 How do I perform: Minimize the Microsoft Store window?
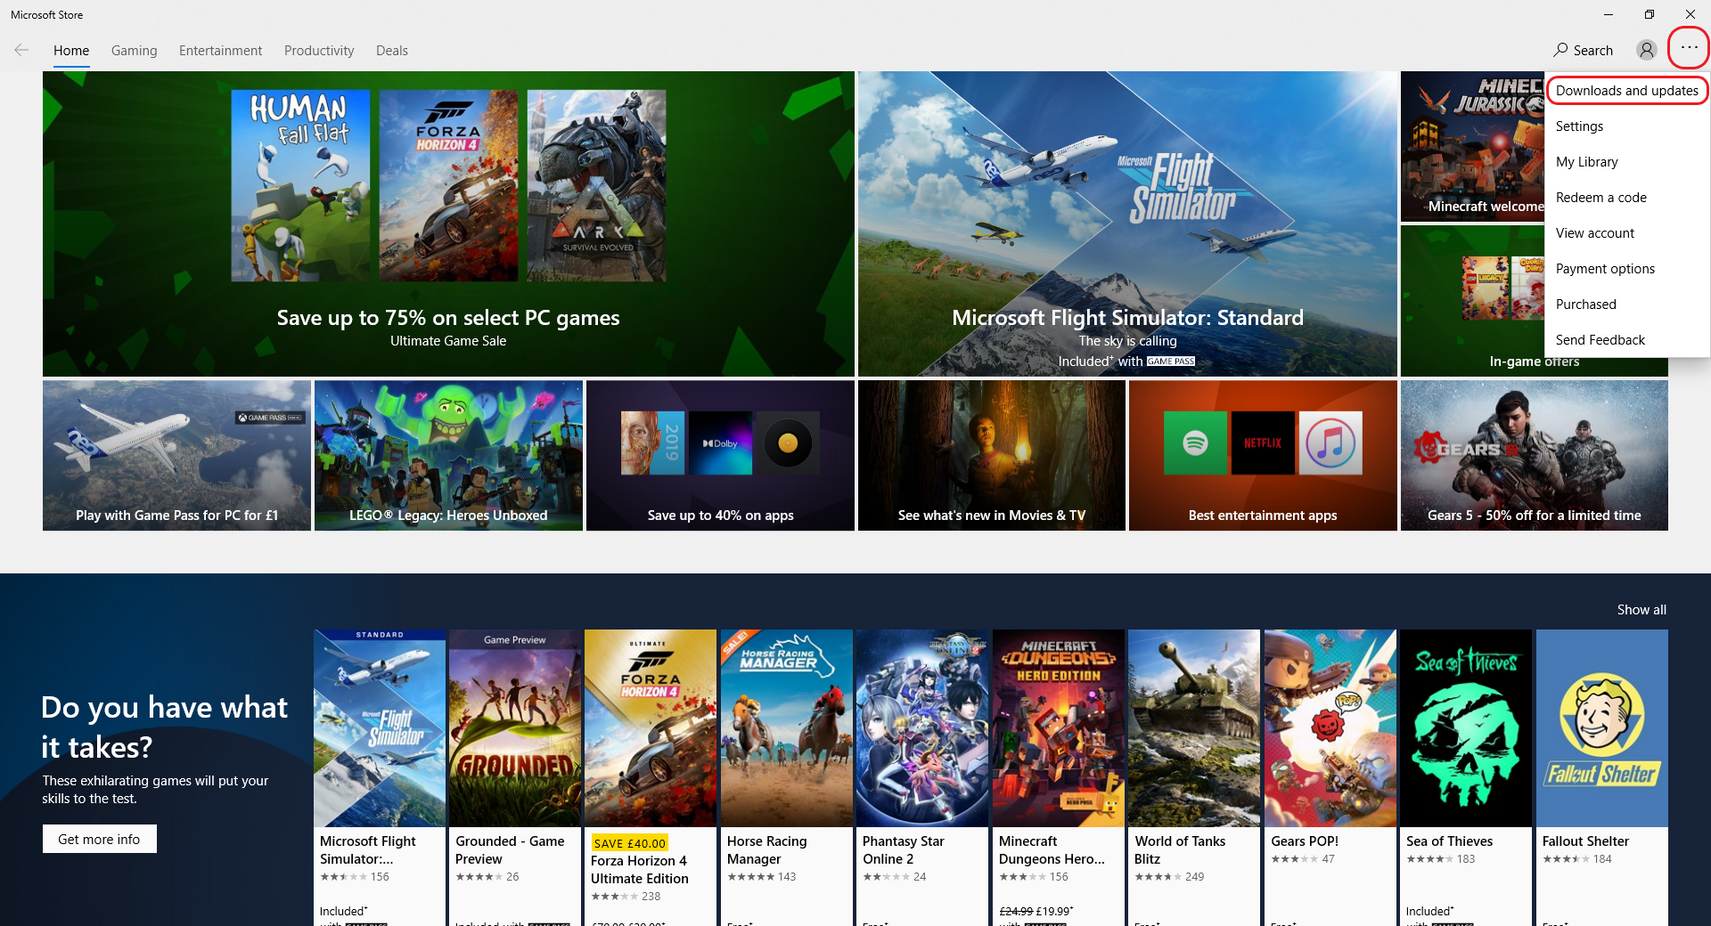(x=1608, y=14)
